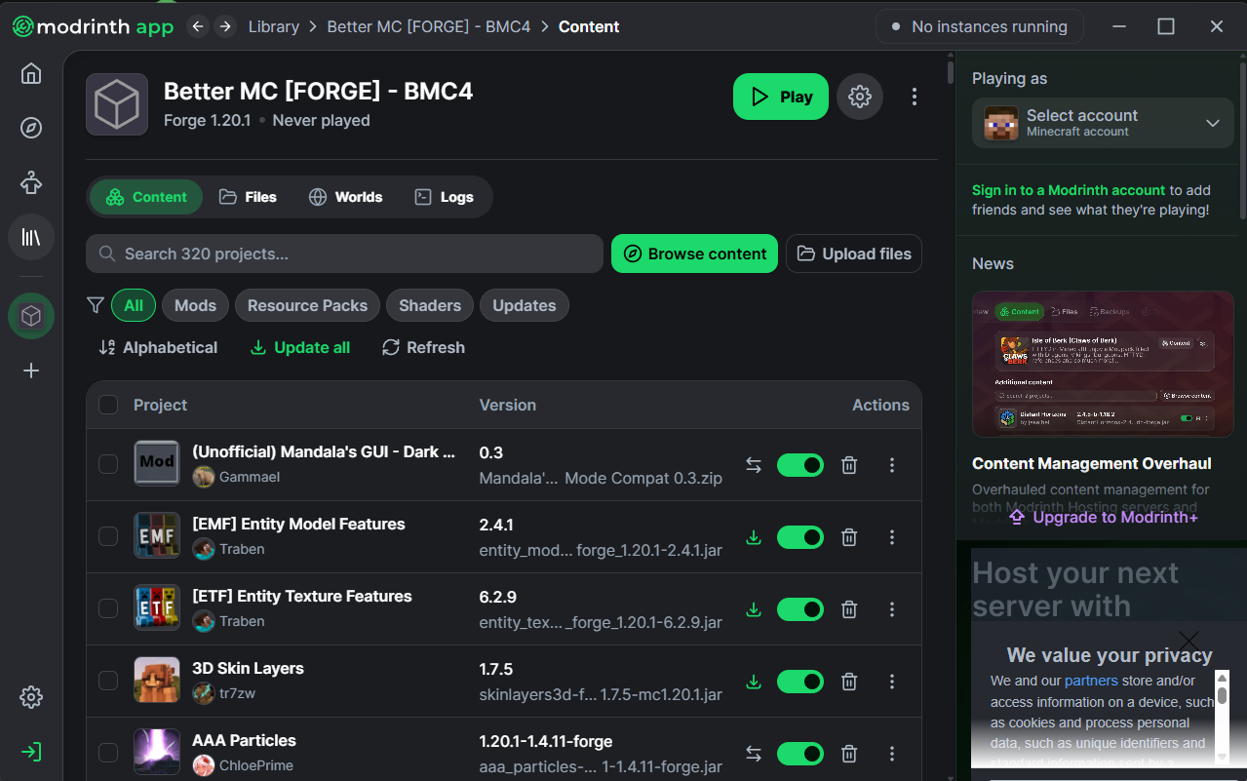The height and width of the screenshot is (781, 1247).
Task: Open instance settings gear next to Play
Action: tap(859, 97)
